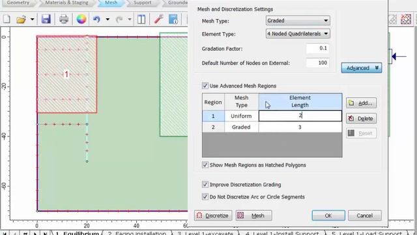Viewport: 417px width, 235px height.
Task: Click the Region column header
Action: 213,102
